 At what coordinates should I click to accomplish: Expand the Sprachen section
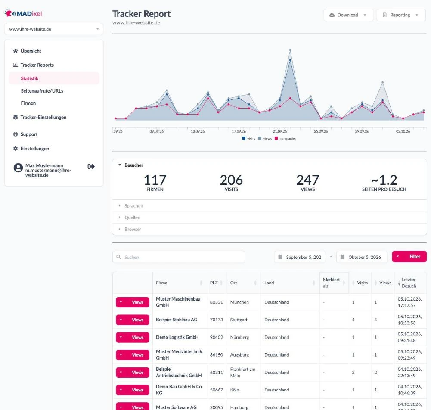[x=270, y=206]
